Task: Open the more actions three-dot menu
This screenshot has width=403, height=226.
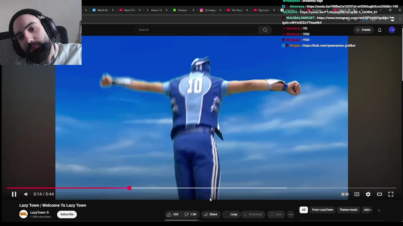Action: point(291,214)
